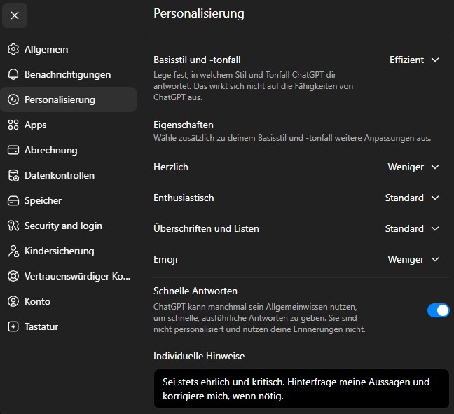This screenshot has height=414, width=454.
Task: Click the Überschriften und Listen label
Action: (x=206, y=228)
